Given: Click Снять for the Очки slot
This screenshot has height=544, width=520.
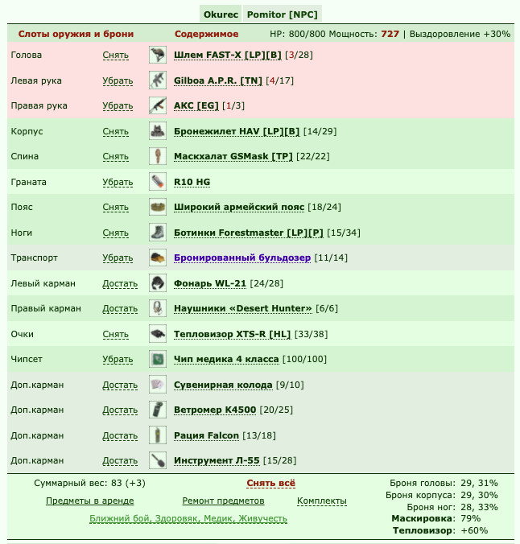Looking at the screenshot, I should point(116,334).
